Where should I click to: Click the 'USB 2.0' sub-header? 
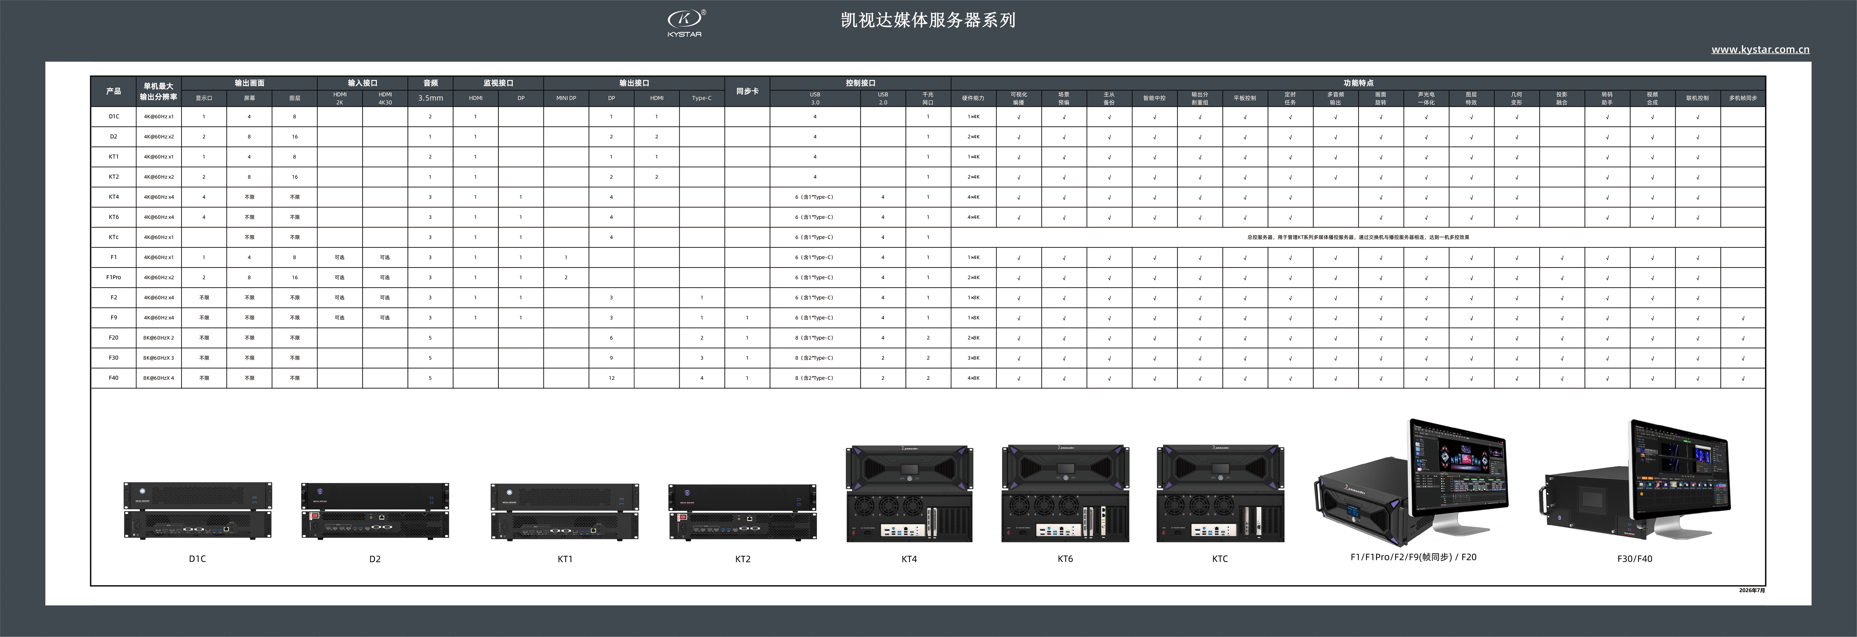click(883, 98)
